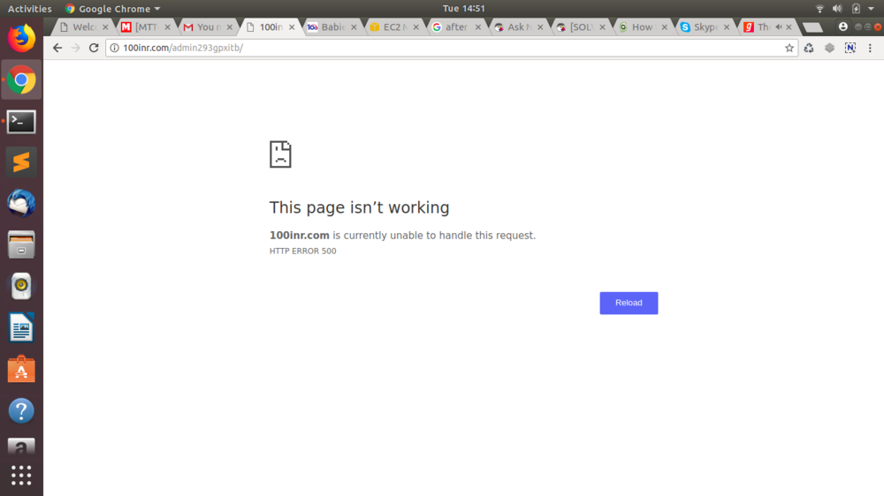The height and width of the screenshot is (496, 884).
Task: Open the Files manager from the dock
Action: [x=21, y=244]
